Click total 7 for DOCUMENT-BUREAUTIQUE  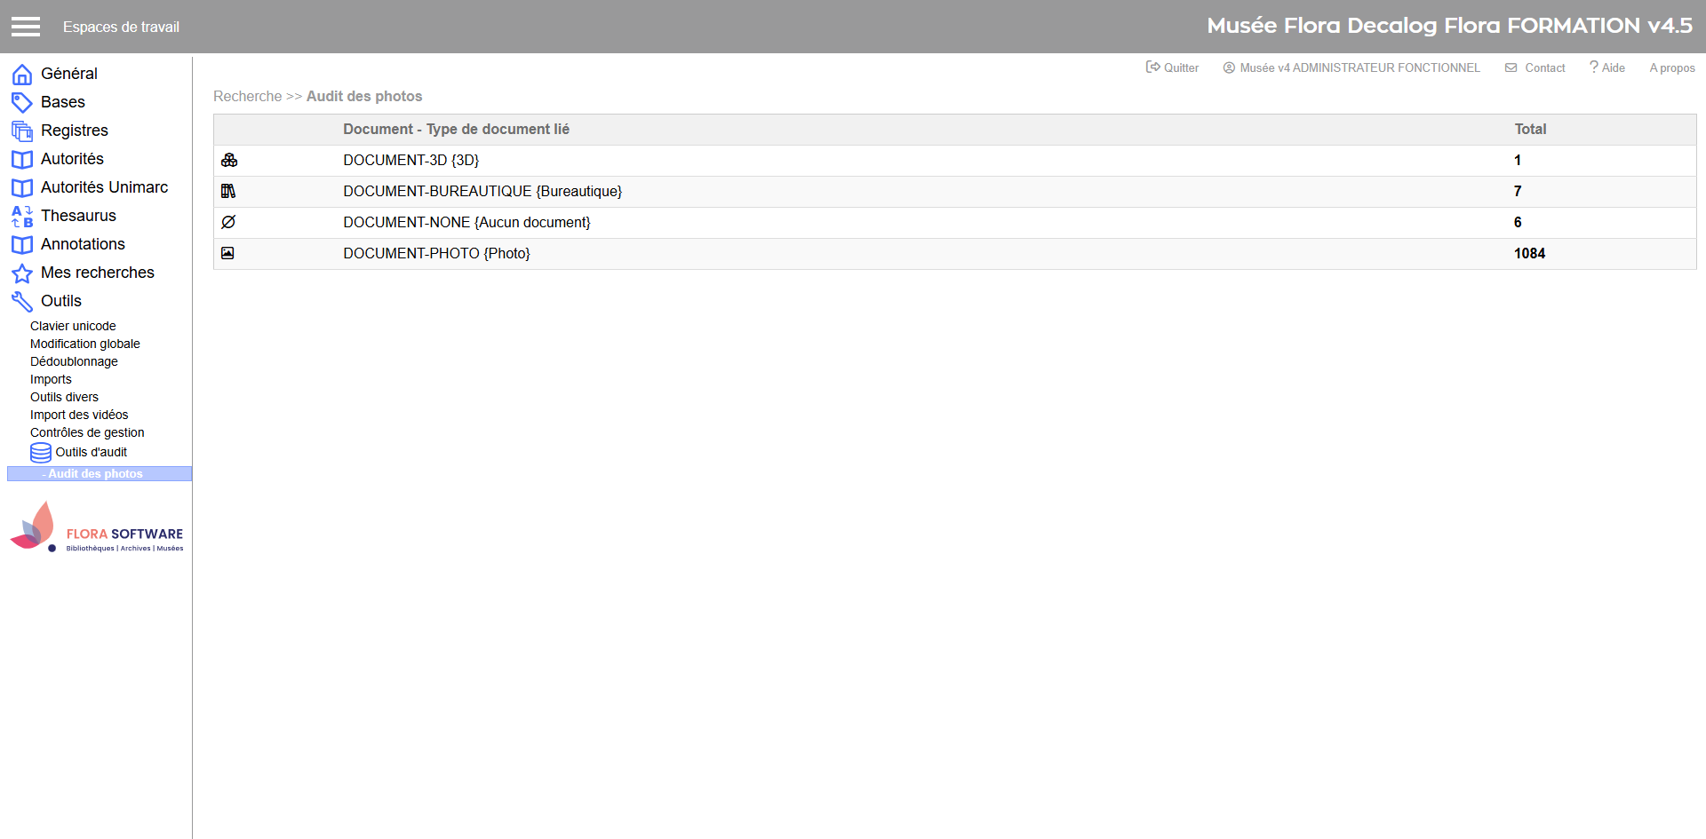(x=1518, y=191)
